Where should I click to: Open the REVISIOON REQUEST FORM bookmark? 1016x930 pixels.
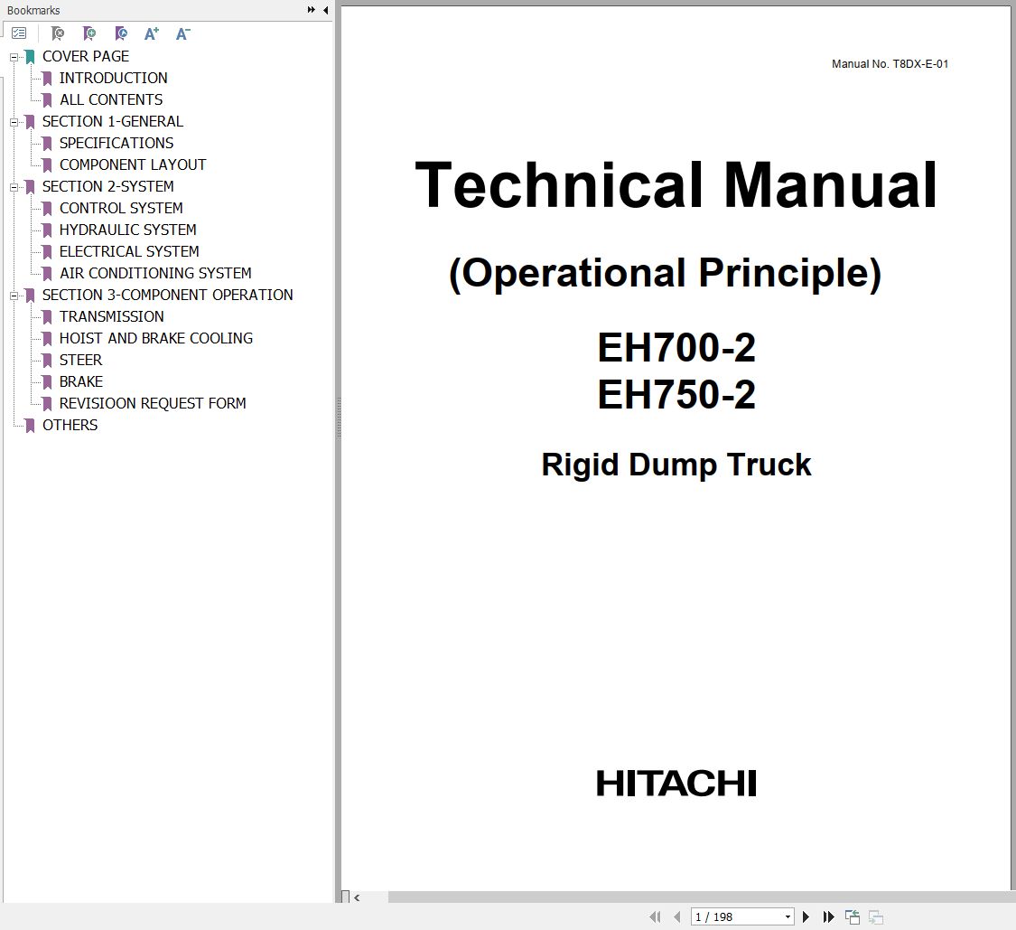point(153,403)
